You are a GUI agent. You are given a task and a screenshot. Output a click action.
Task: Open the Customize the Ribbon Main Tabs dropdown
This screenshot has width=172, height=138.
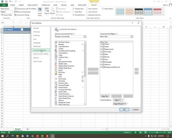click(x=132, y=37)
